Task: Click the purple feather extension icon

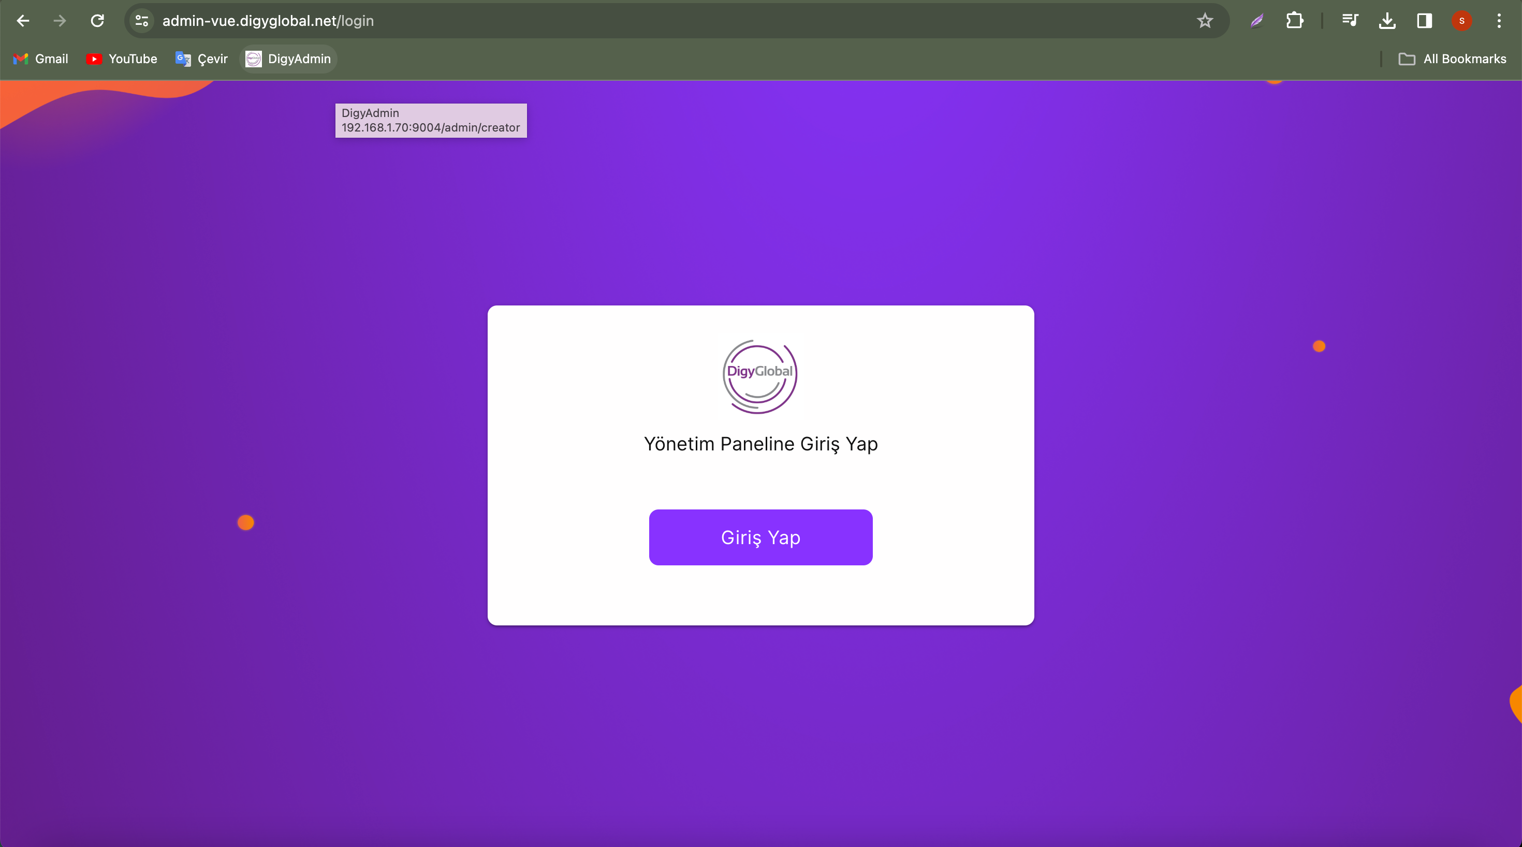Action: 1257,21
